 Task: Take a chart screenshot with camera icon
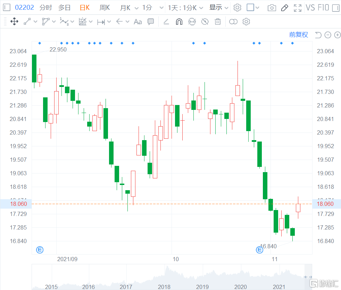coord(272,8)
